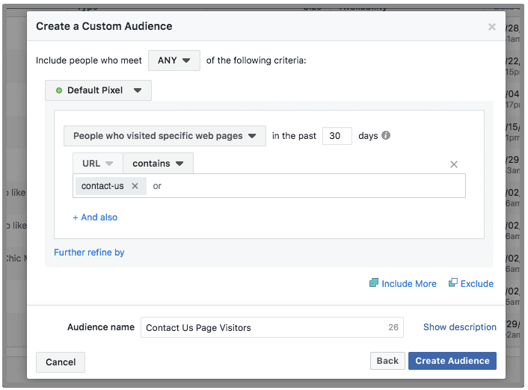Click the Include More icon
Viewport: 528px width, 390px height.
coord(374,282)
